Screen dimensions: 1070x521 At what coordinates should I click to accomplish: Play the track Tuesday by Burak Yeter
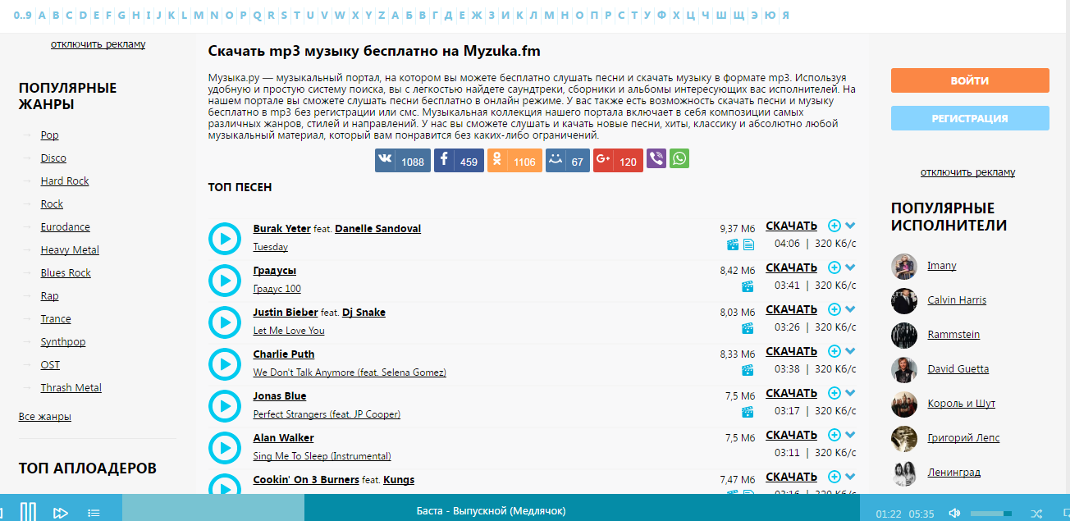[x=224, y=239]
